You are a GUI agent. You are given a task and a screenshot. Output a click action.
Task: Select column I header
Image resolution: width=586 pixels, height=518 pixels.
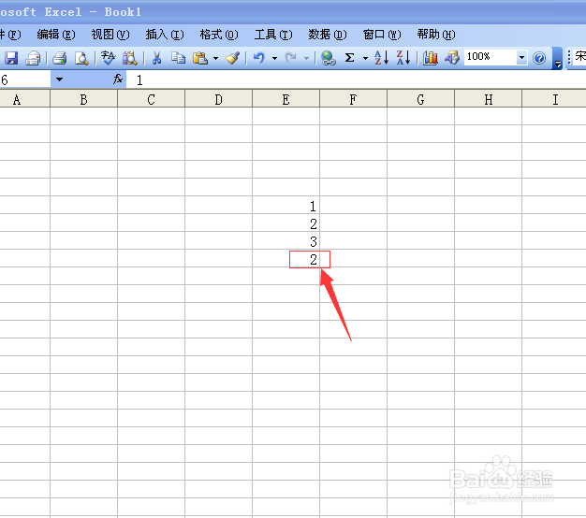pos(554,99)
